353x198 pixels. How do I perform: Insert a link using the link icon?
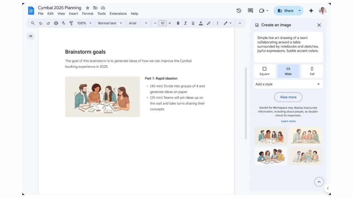pyautogui.click(x=209, y=23)
